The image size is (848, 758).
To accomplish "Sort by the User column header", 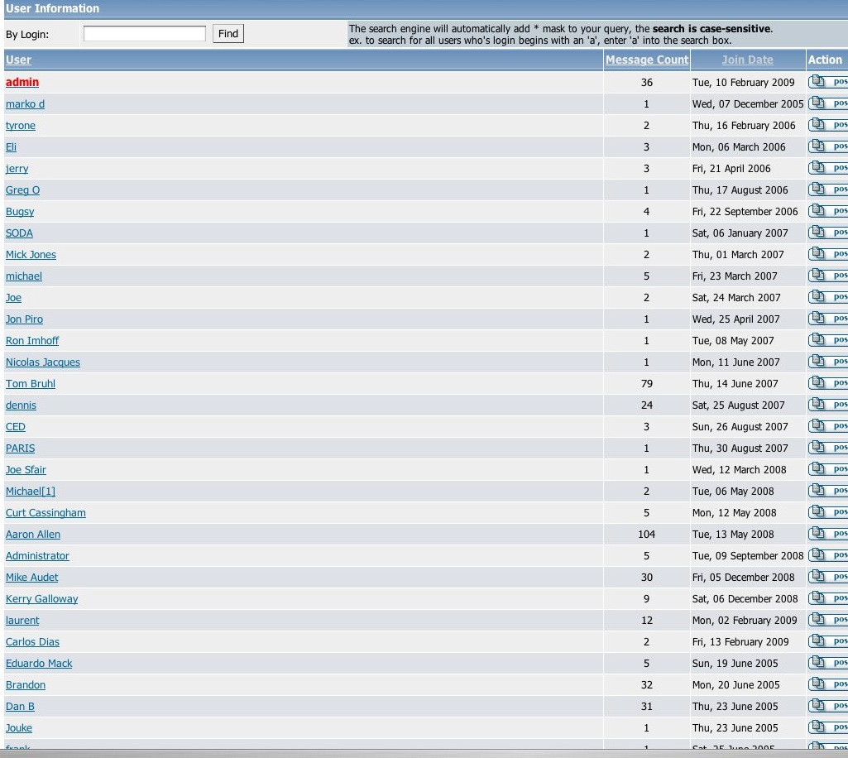I will (x=18, y=60).
